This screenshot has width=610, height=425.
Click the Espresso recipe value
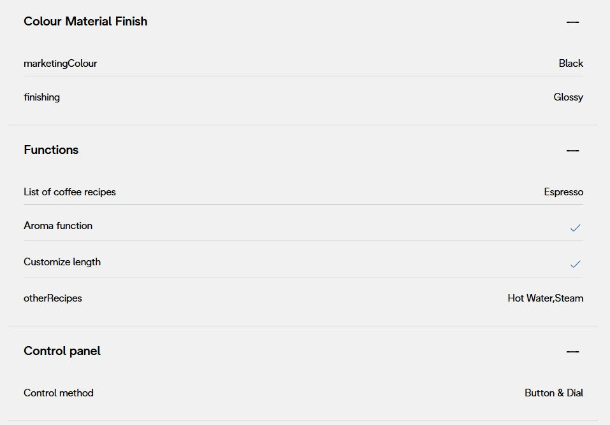point(563,192)
